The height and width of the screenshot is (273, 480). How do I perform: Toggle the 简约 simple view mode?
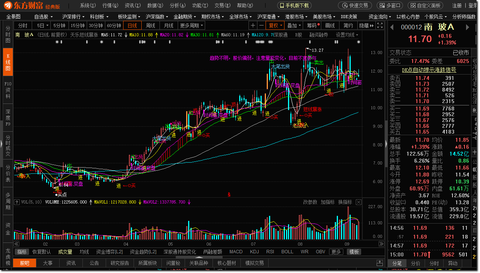[348, 25]
